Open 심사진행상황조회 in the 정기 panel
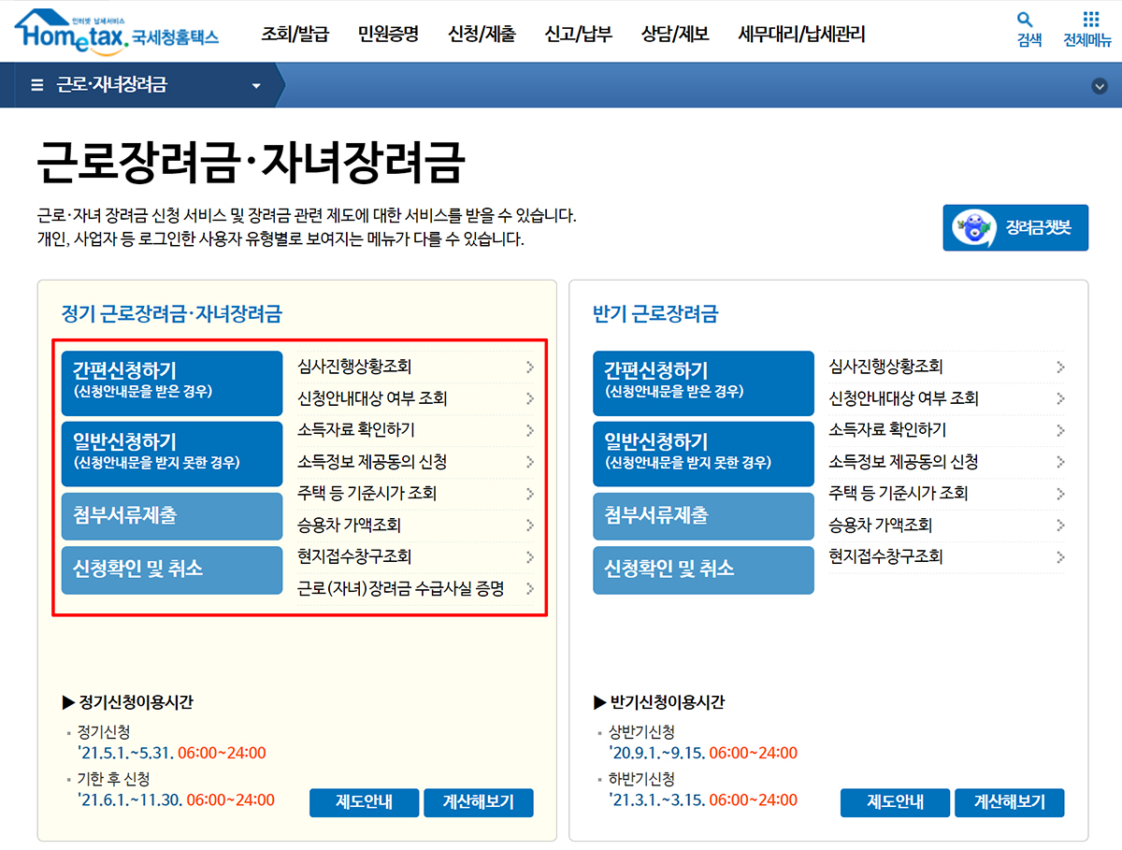The width and height of the screenshot is (1122, 850). [416, 367]
